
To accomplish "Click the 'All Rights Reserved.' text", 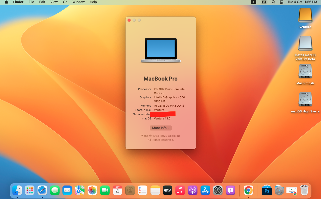I will click(x=161, y=140).
